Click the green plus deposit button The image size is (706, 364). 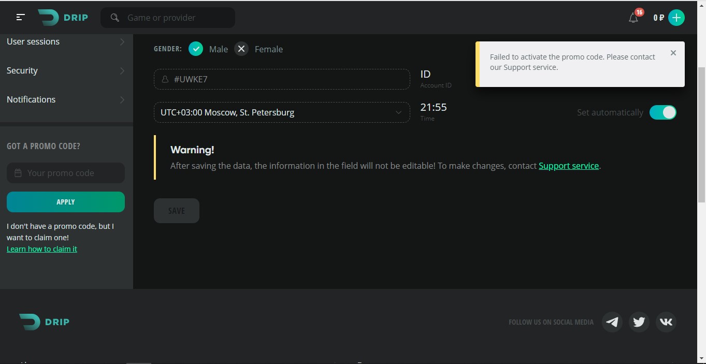(x=676, y=18)
